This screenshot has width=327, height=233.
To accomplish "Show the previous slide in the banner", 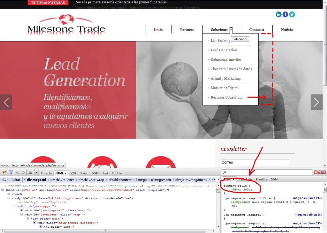I will (6, 102).
